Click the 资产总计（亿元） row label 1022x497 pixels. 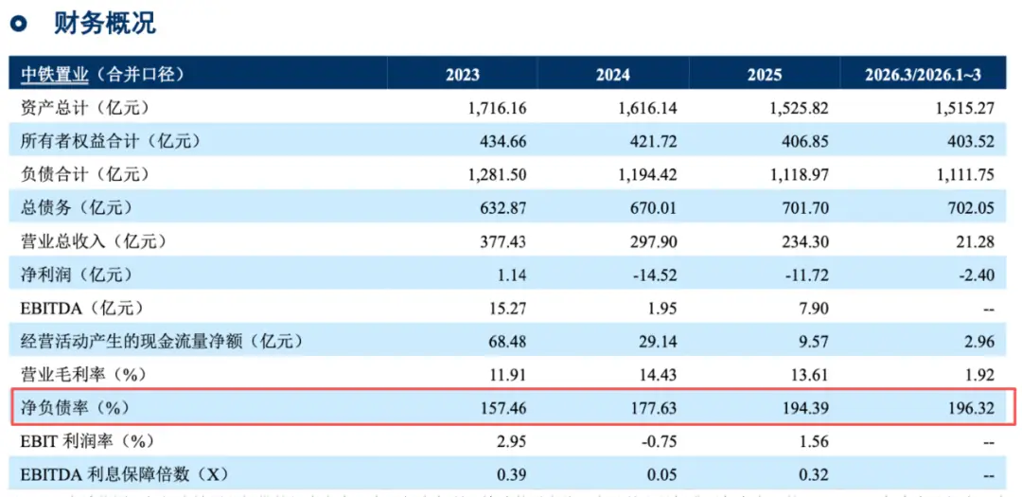pos(85,107)
